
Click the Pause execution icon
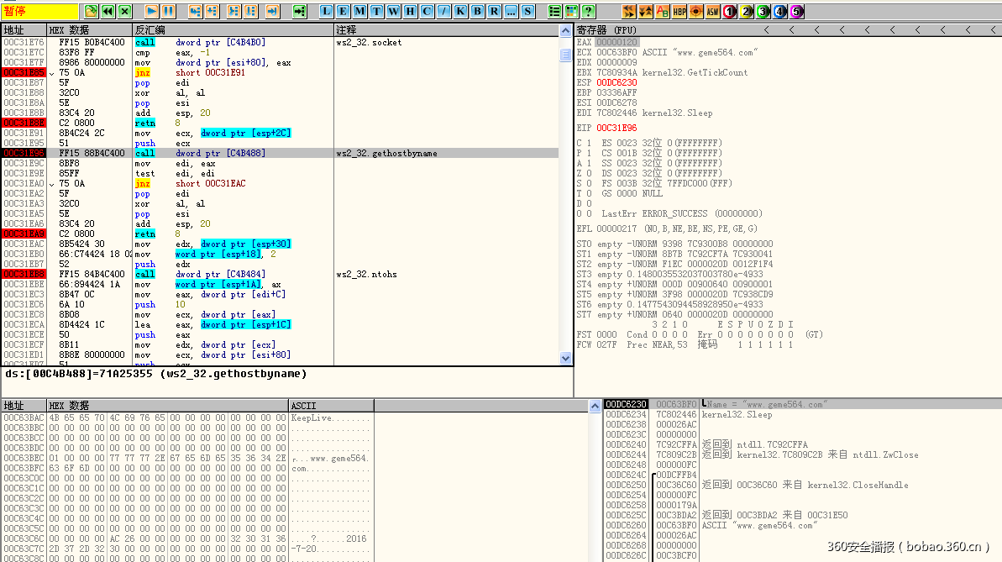pos(168,12)
